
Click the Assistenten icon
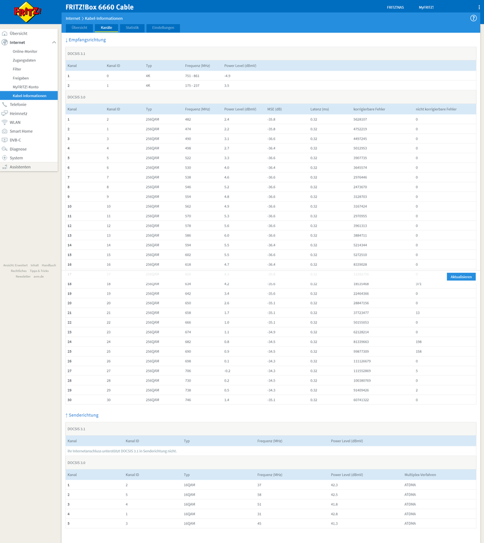[4, 167]
